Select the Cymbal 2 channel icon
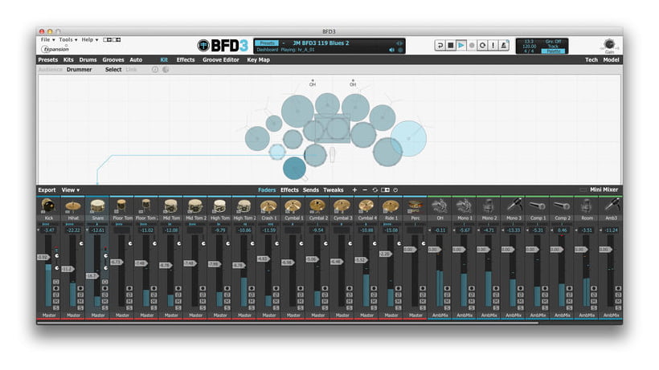Viewport: 659px width, 370px height. click(317, 206)
